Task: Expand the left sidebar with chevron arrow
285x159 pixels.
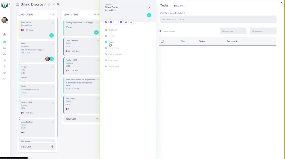Action: (10, 4)
